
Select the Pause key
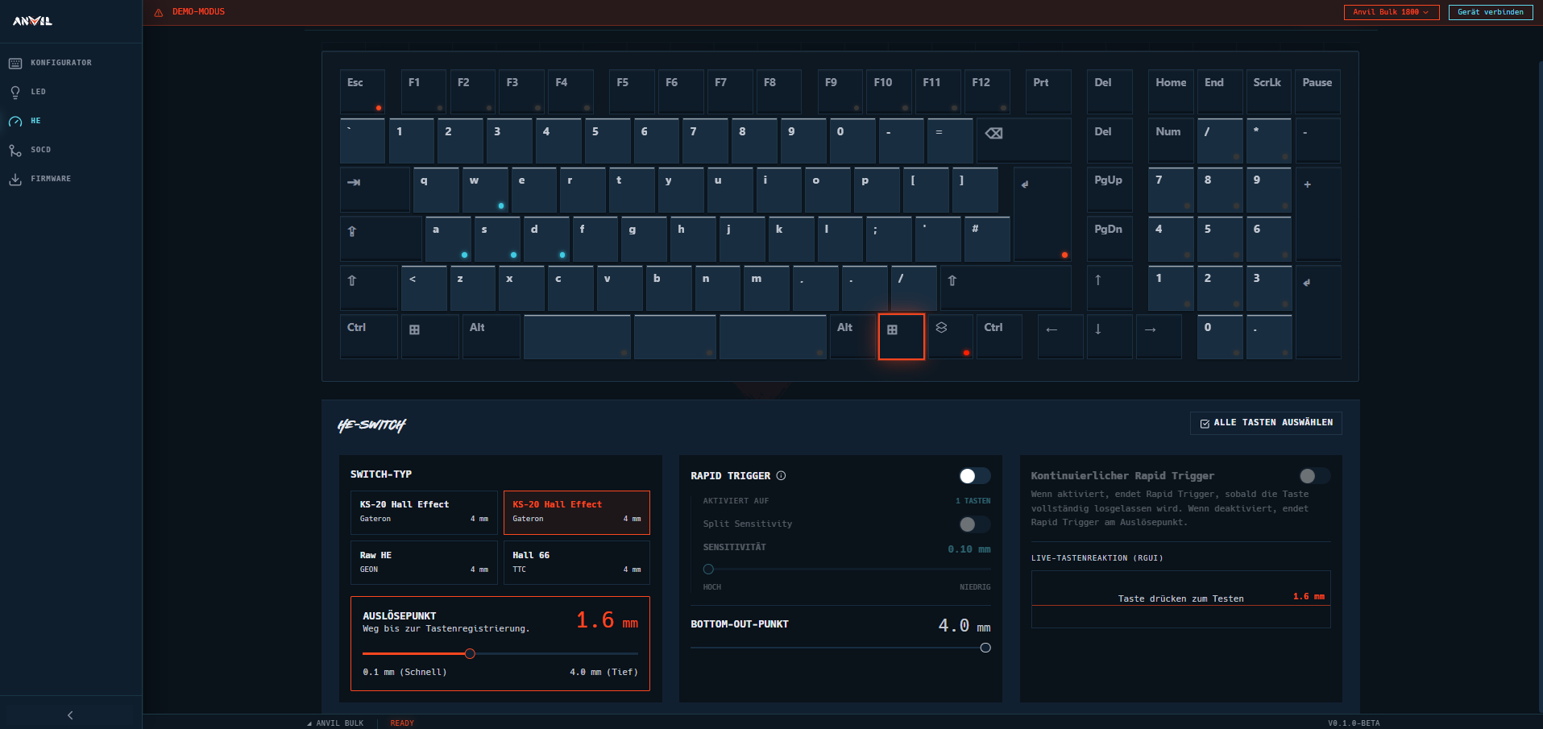pos(1317,91)
